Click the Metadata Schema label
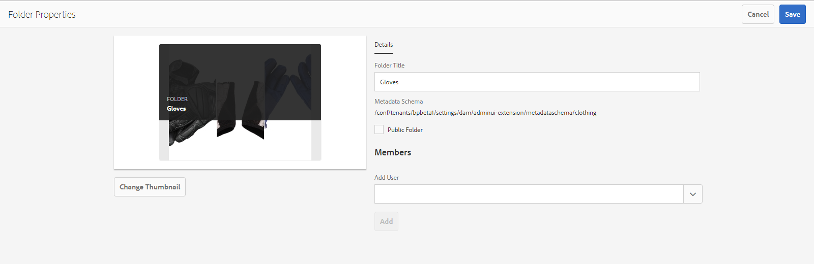The width and height of the screenshot is (814, 264). (398, 102)
